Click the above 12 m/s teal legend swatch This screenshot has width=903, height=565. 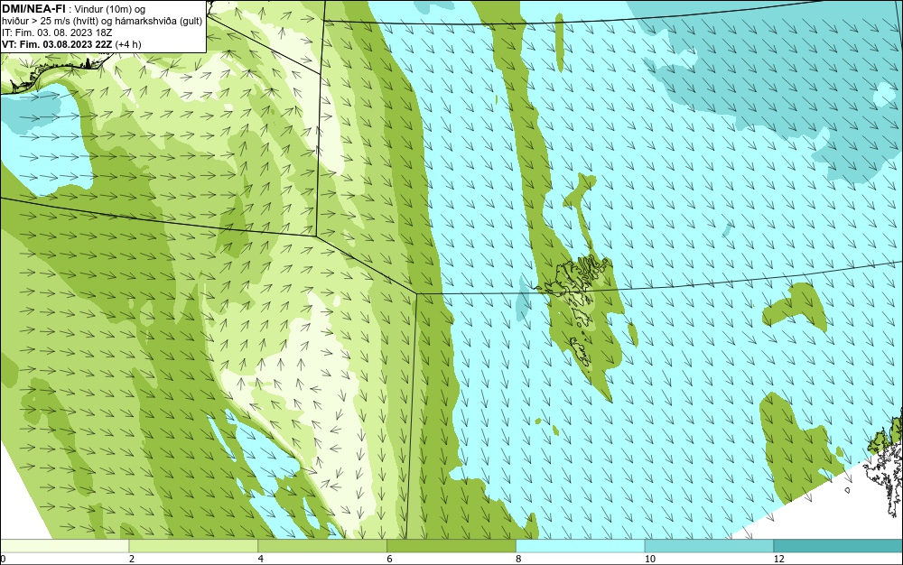(x=838, y=546)
